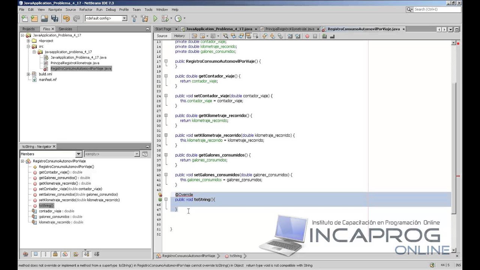Screen dimensions: 480x270
Task: Toggle Show Inner Classes in Navigator
Action: (65, 254)
